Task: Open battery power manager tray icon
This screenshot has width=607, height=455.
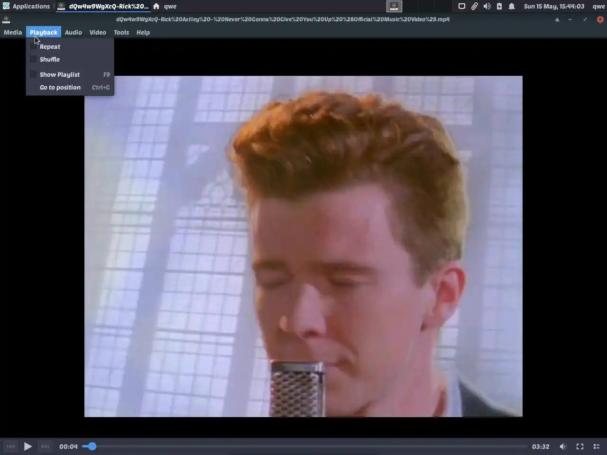Action: point(499,6)
